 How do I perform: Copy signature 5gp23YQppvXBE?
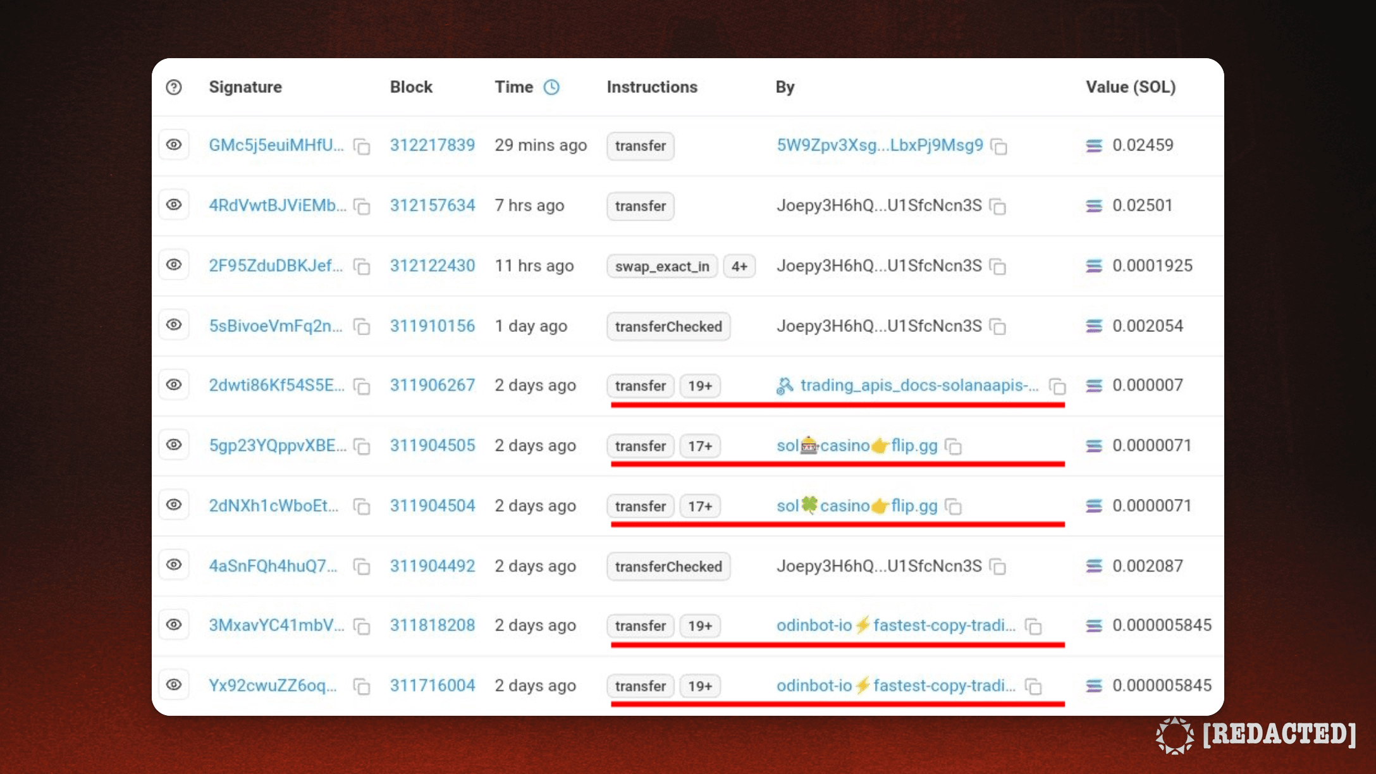(x=362, y=447)
